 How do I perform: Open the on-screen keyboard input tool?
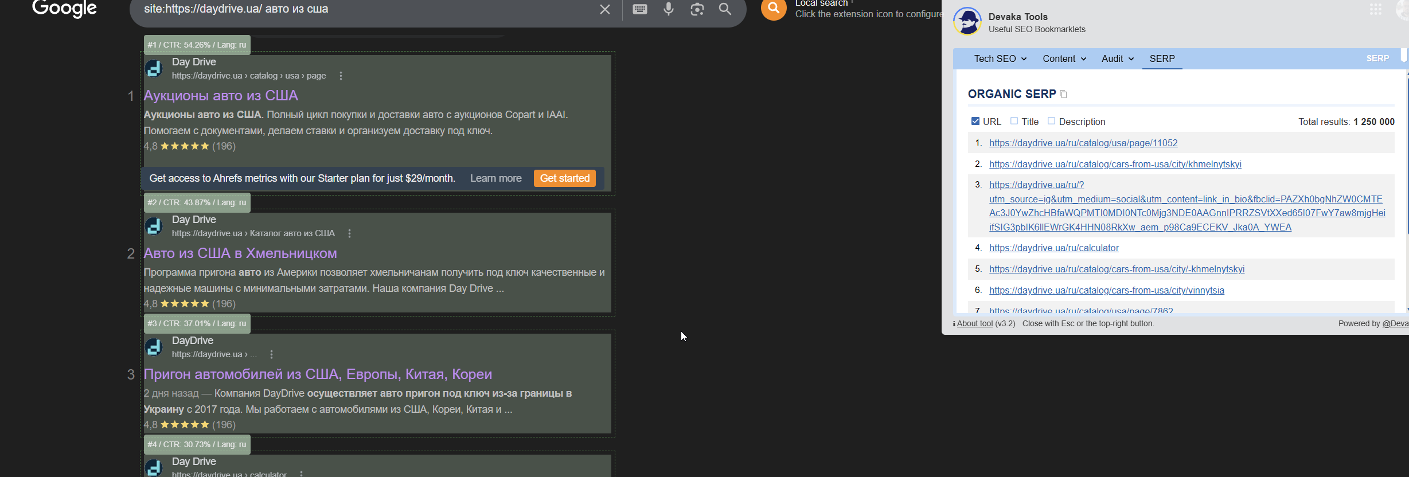tap(640, 9)
